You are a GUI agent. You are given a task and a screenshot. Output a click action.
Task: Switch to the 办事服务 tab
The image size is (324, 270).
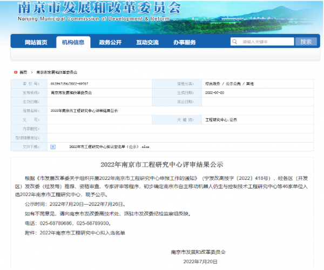point(184,42)
